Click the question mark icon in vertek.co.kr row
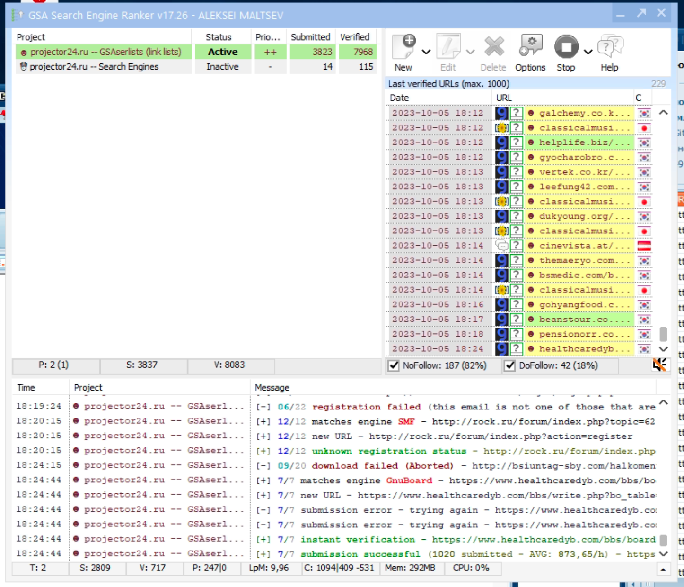The width and height of the screenshot is (684, 587). pos(517,172)
